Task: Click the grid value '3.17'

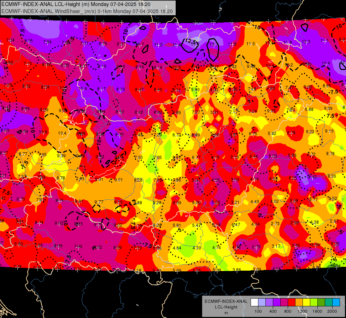Action: [276, 246]
